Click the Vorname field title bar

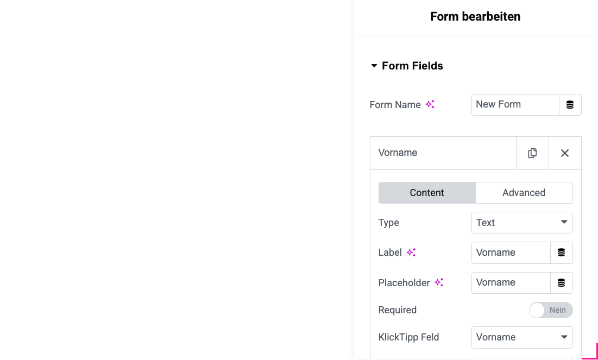443,153
